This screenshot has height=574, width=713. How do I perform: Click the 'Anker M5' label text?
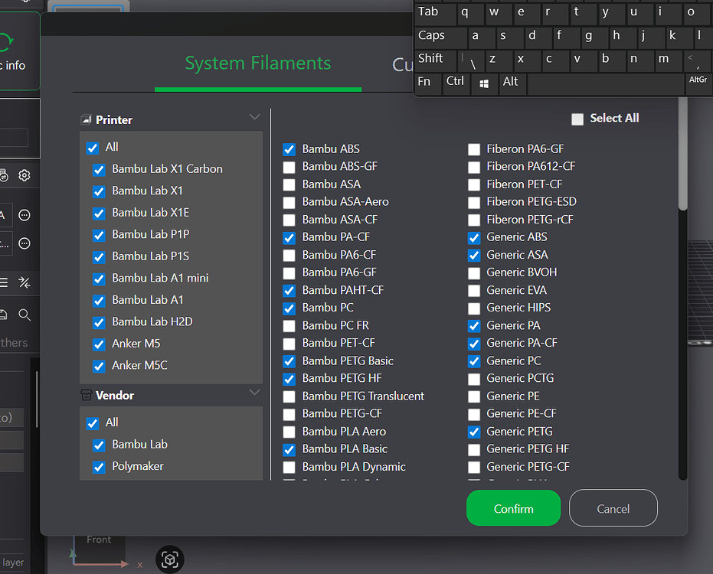tap(136, 344)
